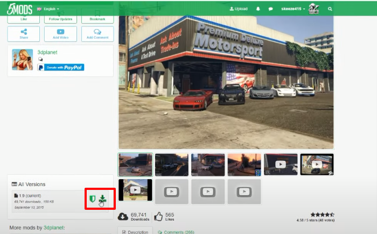Click 3dplanet author avatar image

(x=23, y=60)
